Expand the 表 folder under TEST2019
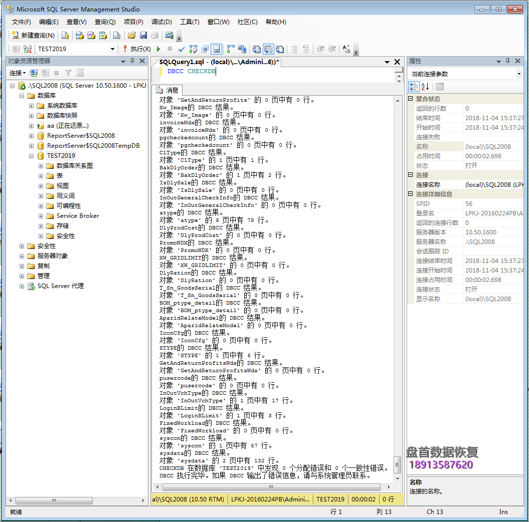The image size is (529, 522). pos(41,176)
